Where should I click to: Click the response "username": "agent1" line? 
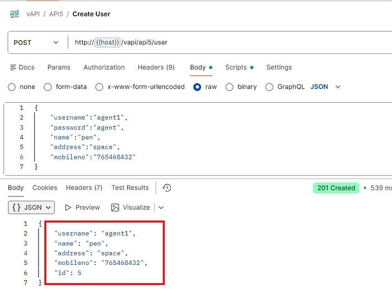tap(95, 233)
